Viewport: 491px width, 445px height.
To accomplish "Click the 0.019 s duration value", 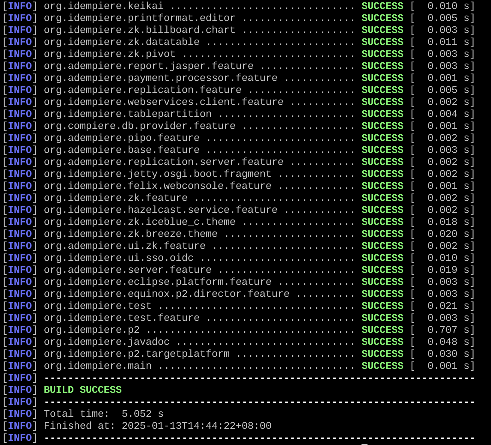I will tap(448, 270).
